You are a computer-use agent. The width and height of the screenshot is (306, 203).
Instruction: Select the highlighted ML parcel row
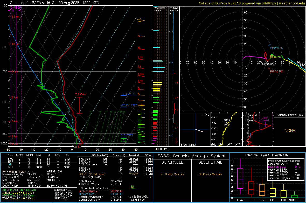coord(39,164)
